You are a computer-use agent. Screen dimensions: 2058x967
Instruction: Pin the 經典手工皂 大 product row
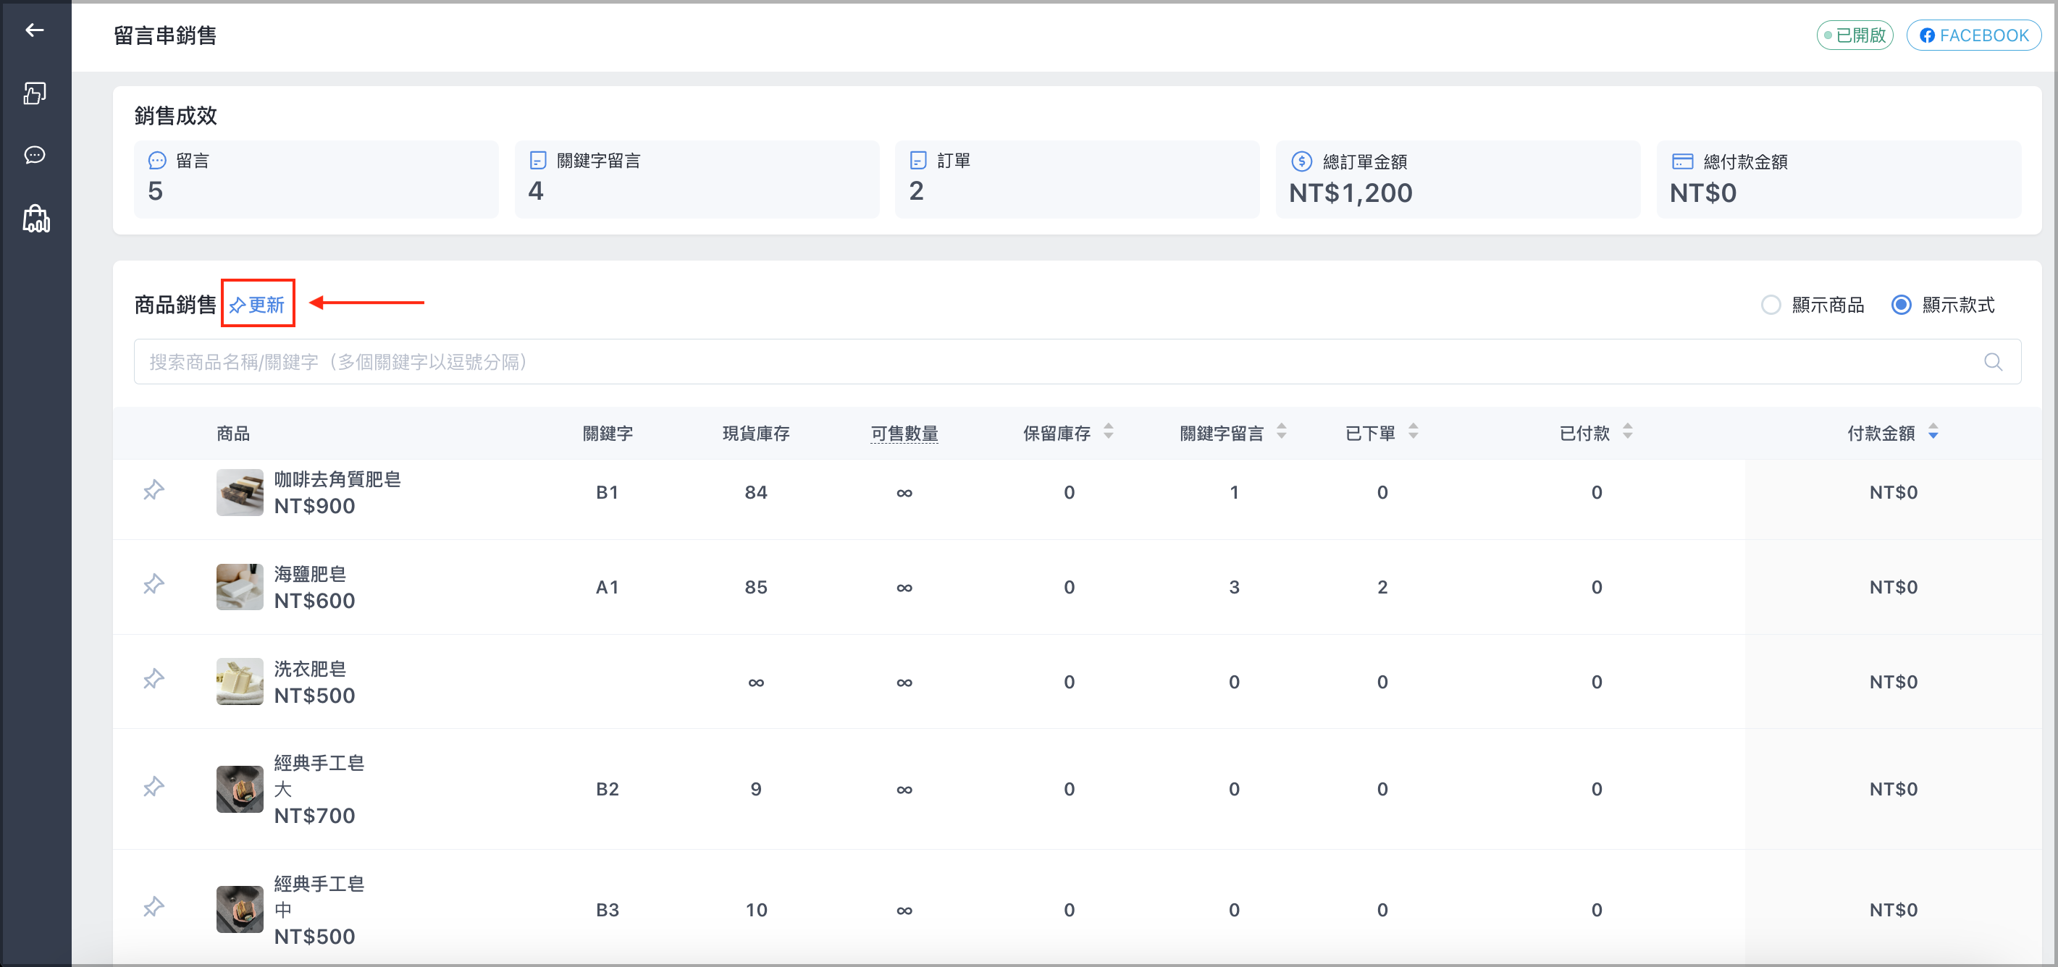pos(154,788)
